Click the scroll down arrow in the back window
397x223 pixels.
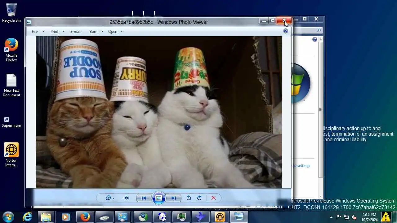pyautogui.click(x=321, y=196)
